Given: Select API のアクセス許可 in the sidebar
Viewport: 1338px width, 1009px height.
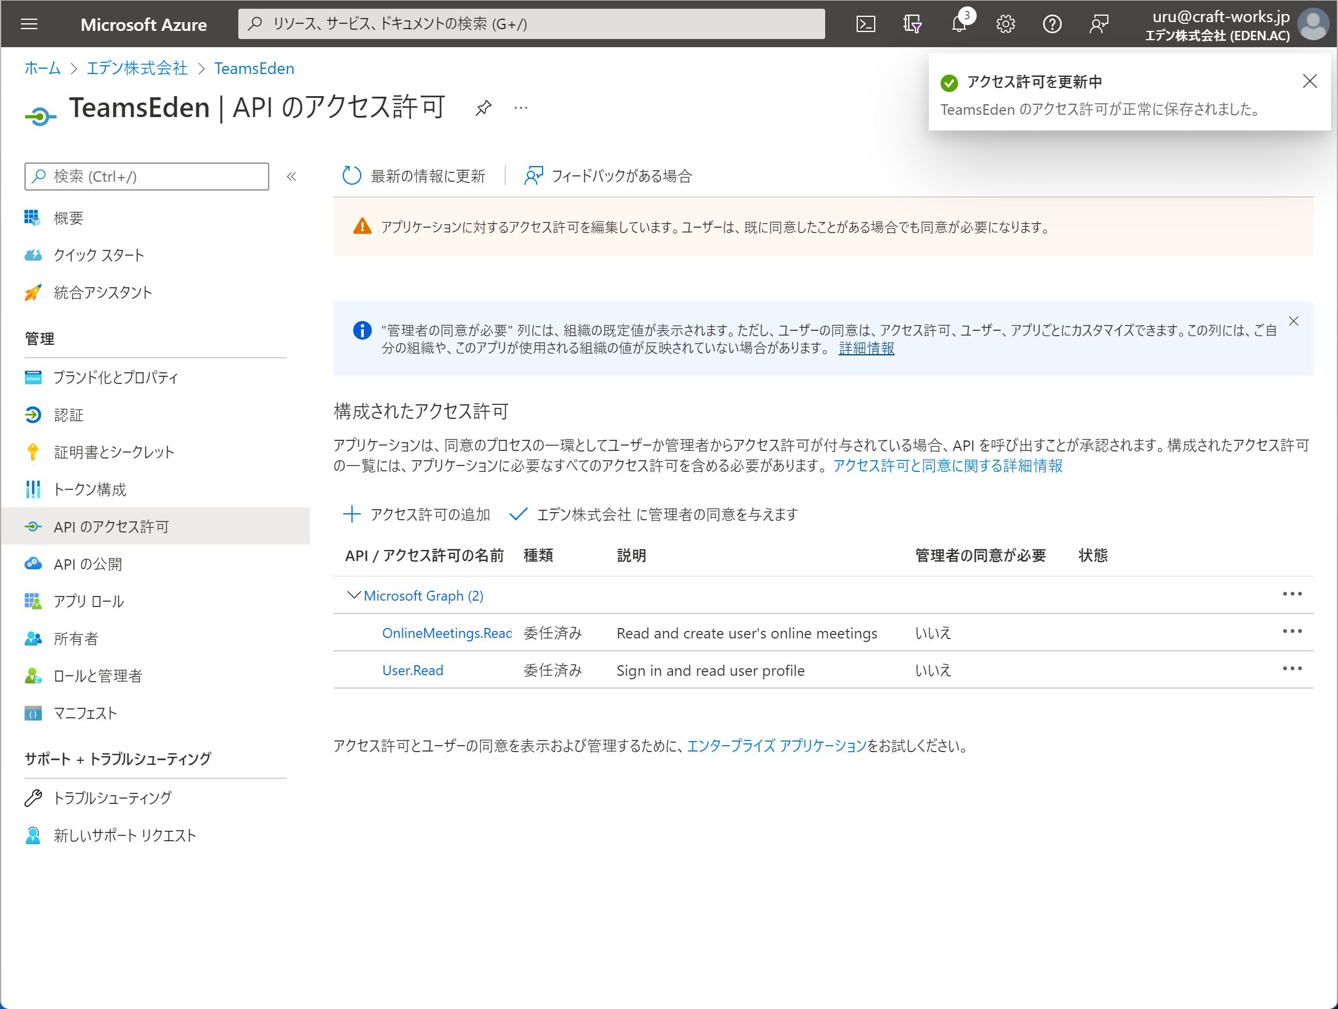Looking at the screenshot, I should click(x=156, y=527).
